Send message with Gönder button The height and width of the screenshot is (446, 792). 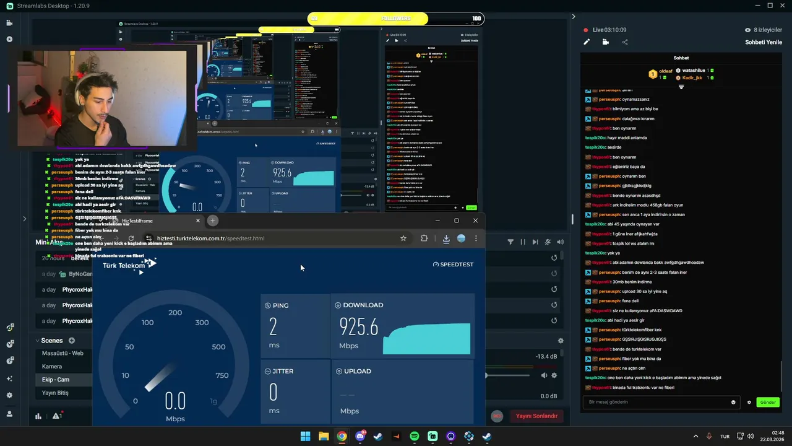point(768,402)
